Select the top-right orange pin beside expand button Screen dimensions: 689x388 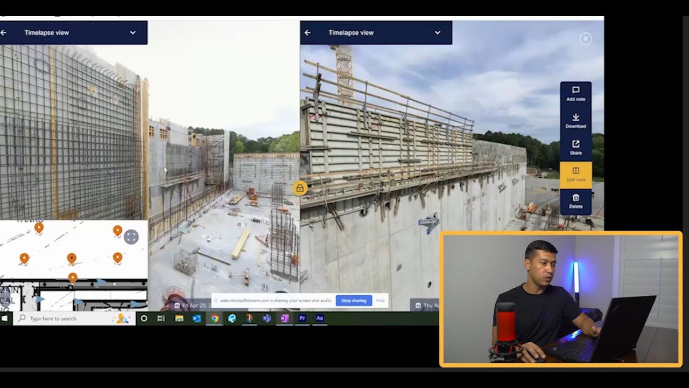[x=117, y=232]
